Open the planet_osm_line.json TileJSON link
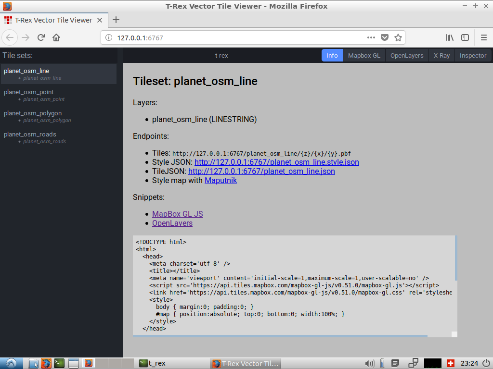Image resolution: width=493 pixels, height=369 pixels. (x=261, y=172)
